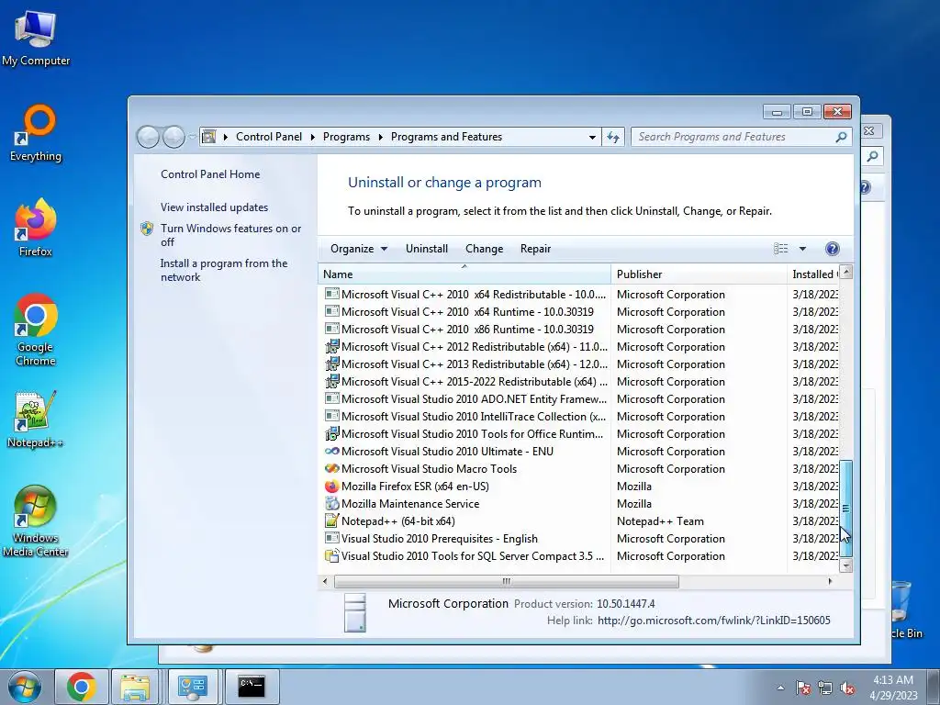Open Control Panel Home link
This screenshot has height=705, width=940.
210,174
